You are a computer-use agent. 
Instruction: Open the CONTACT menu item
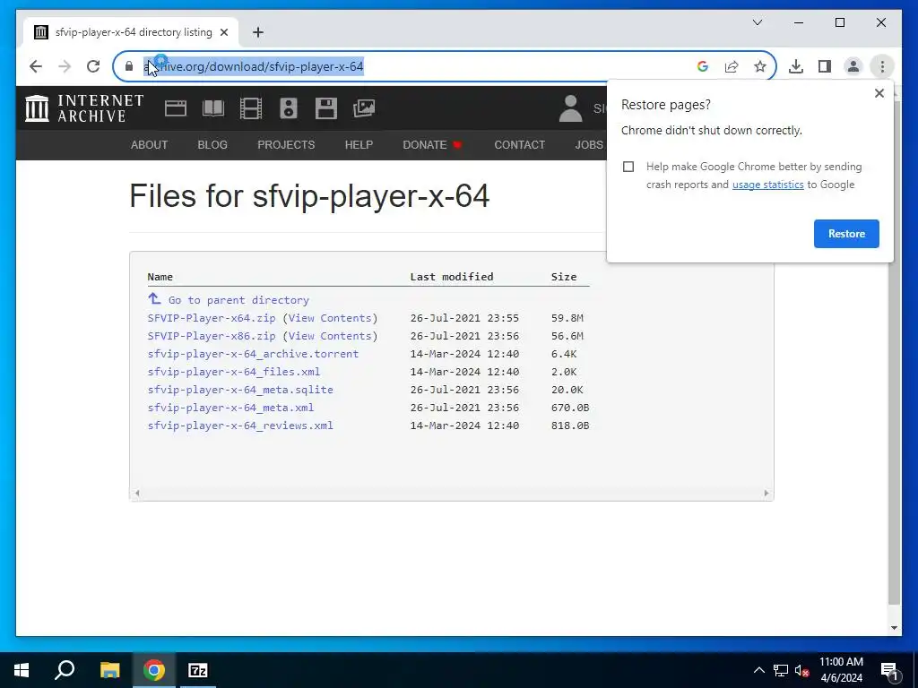click(x=519, y=144)
